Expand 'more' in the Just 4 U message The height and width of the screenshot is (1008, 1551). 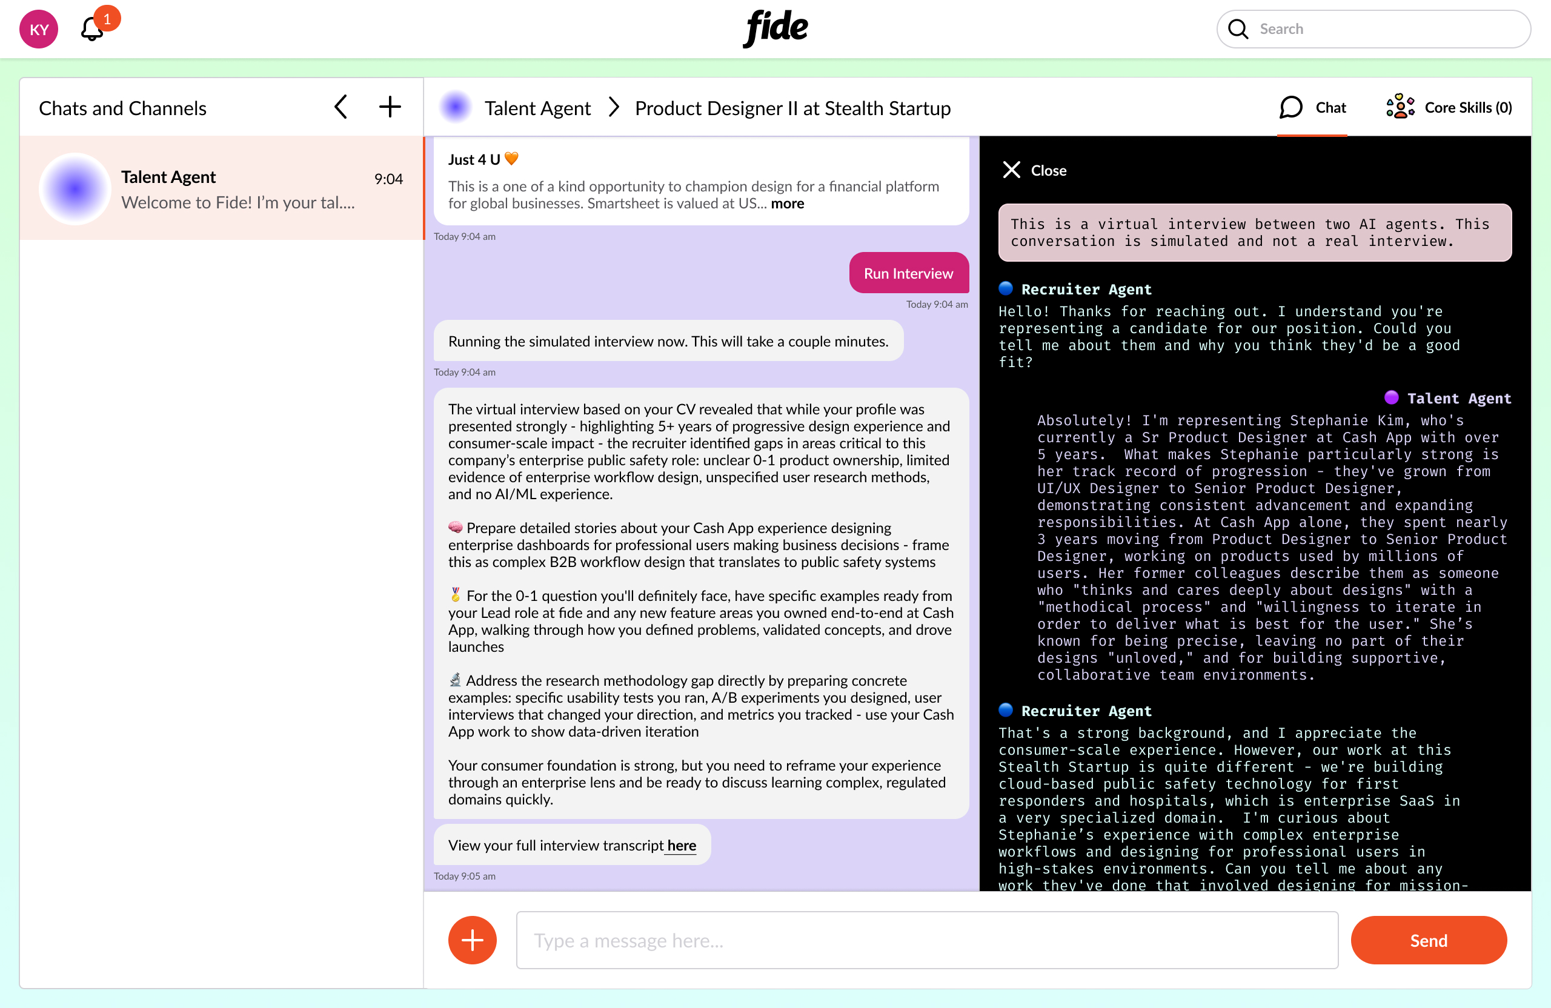[788, 204]
